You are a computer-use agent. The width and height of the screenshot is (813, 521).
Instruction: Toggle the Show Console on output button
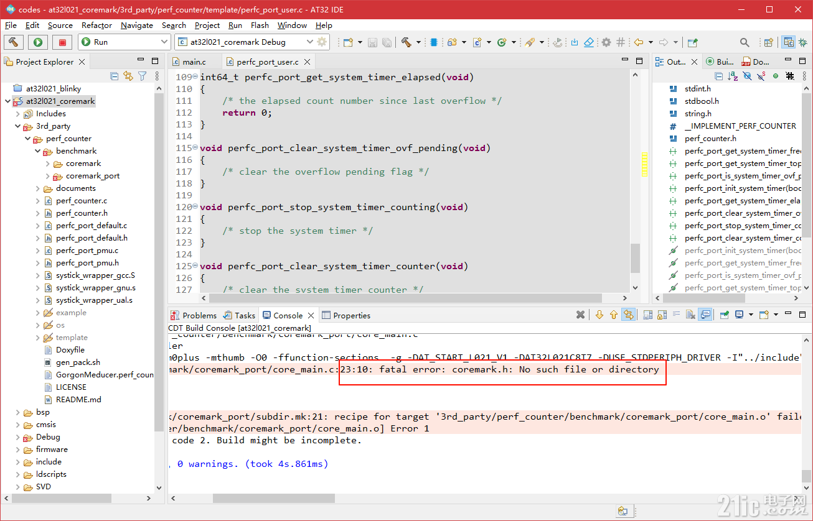[705, 315]
